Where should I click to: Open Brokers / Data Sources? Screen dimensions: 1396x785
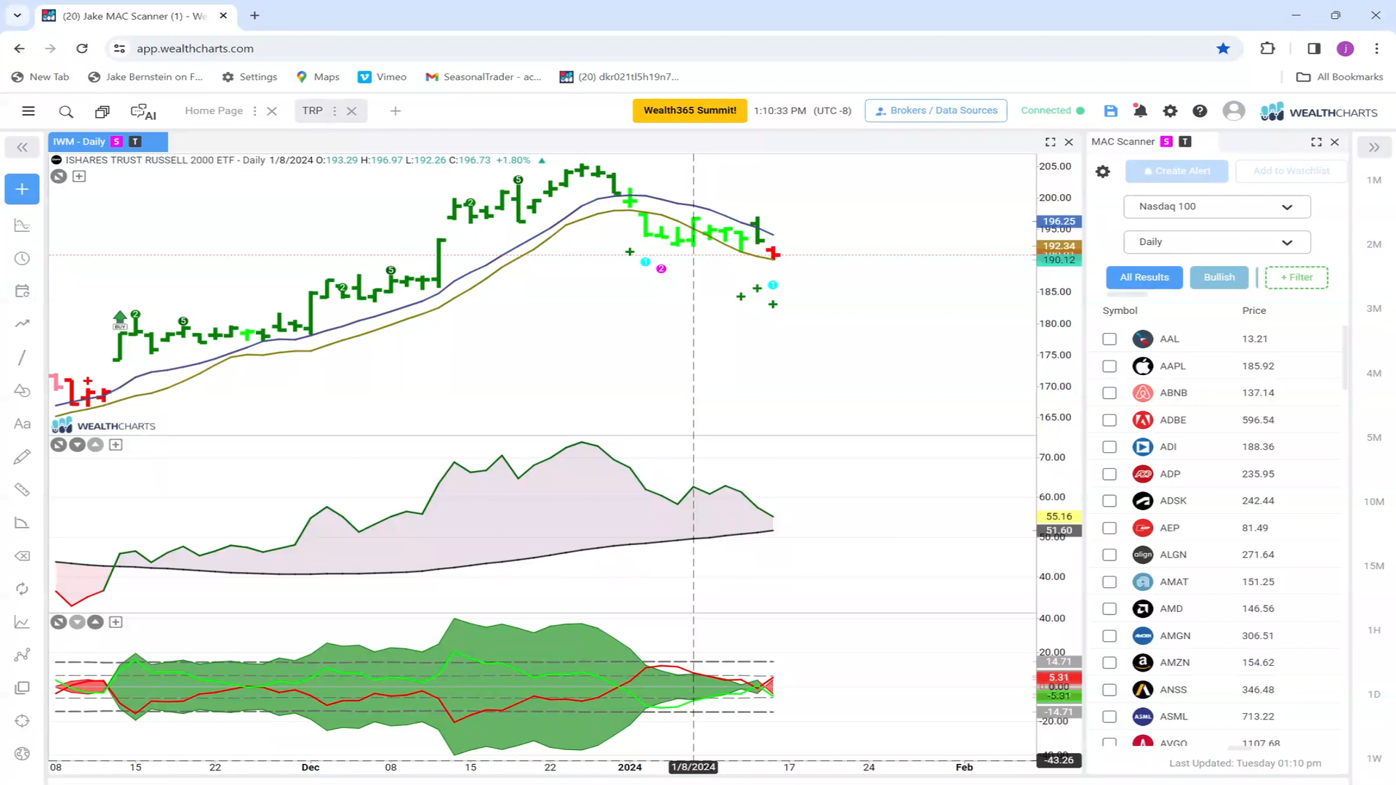(x=936, y=110)
